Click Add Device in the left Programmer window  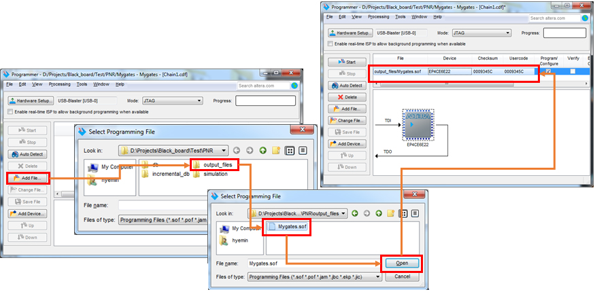[x=28, y=214]
